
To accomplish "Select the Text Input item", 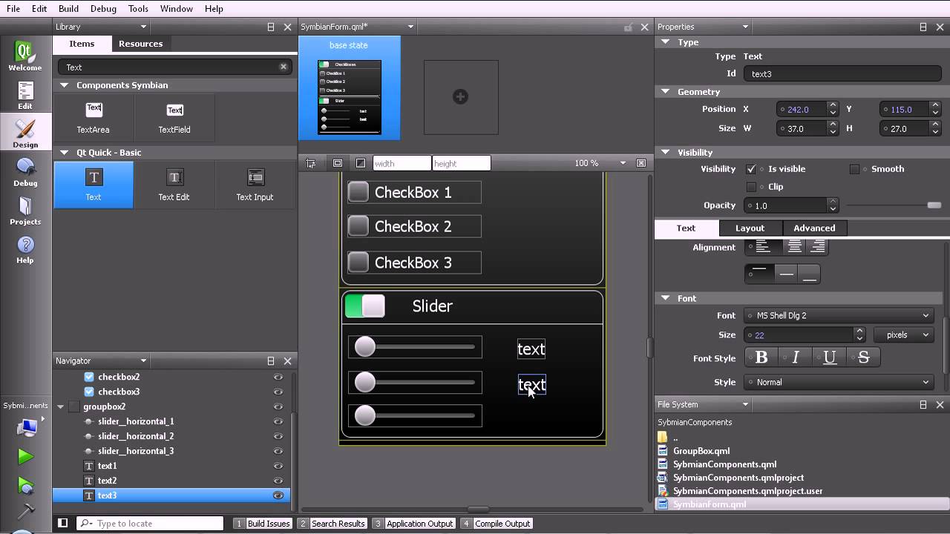I will pyautogui.click(x=255, y=185).
